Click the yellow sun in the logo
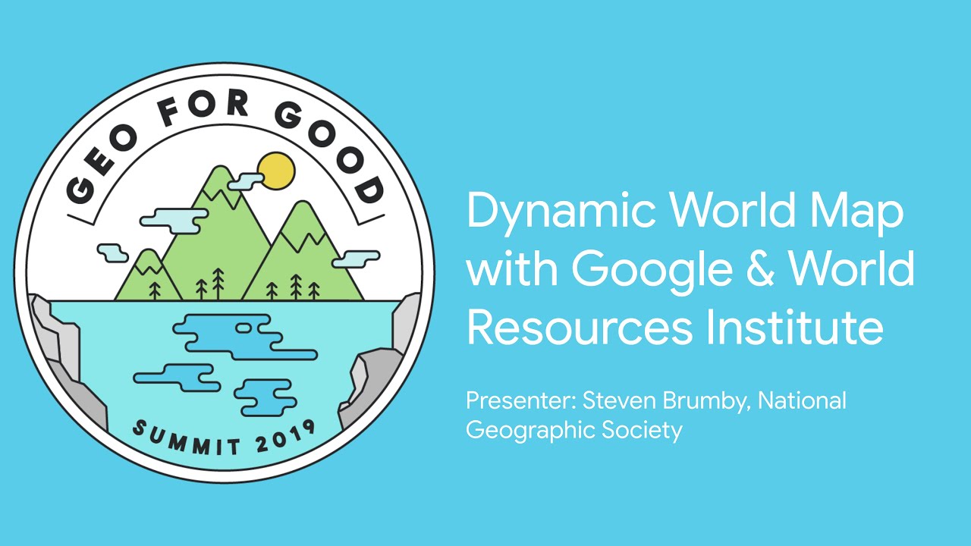The image size is (971, 546). coord(275,171)
